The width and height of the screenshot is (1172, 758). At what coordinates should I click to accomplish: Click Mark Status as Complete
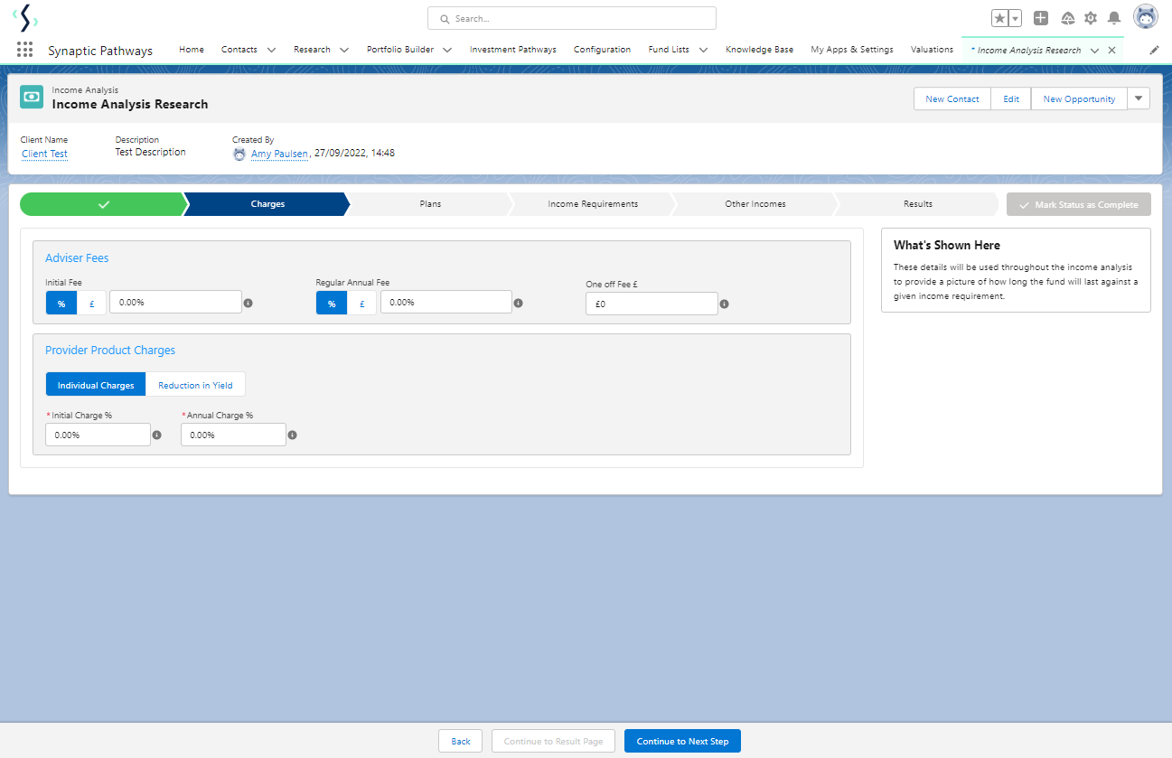point(1079,204)
